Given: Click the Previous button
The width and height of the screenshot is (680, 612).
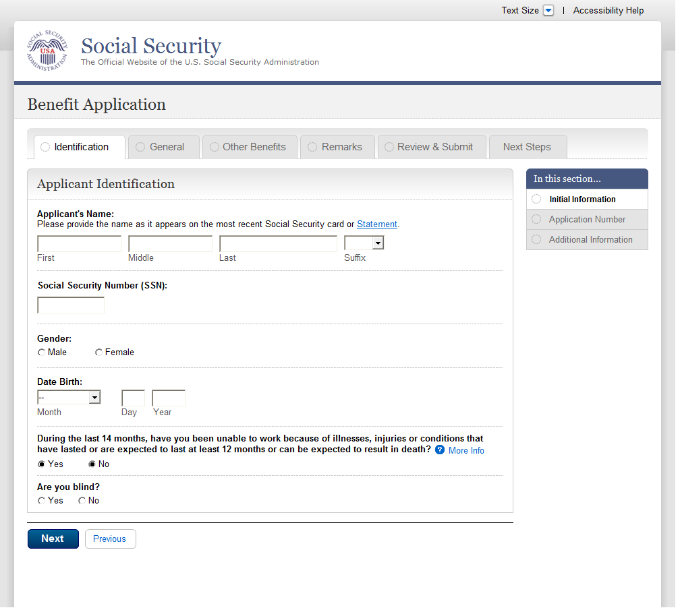Looking at the screenshot, I should [x=110, y=539].
